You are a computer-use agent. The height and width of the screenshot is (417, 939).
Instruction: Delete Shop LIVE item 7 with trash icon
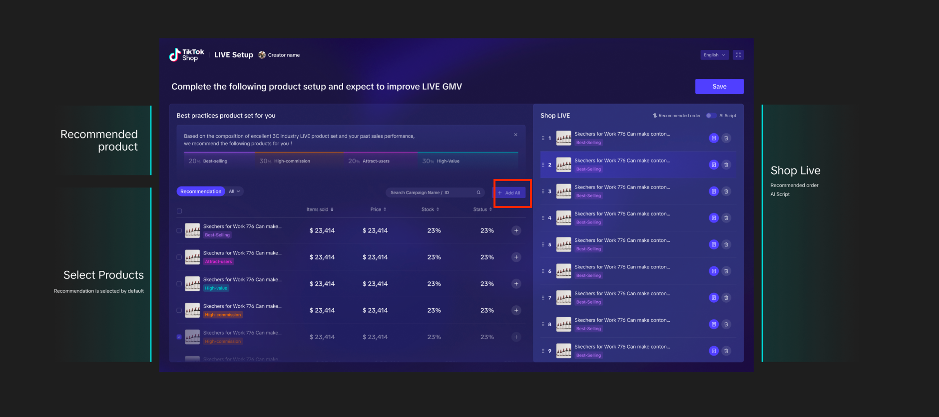click(x=726, y=298)
